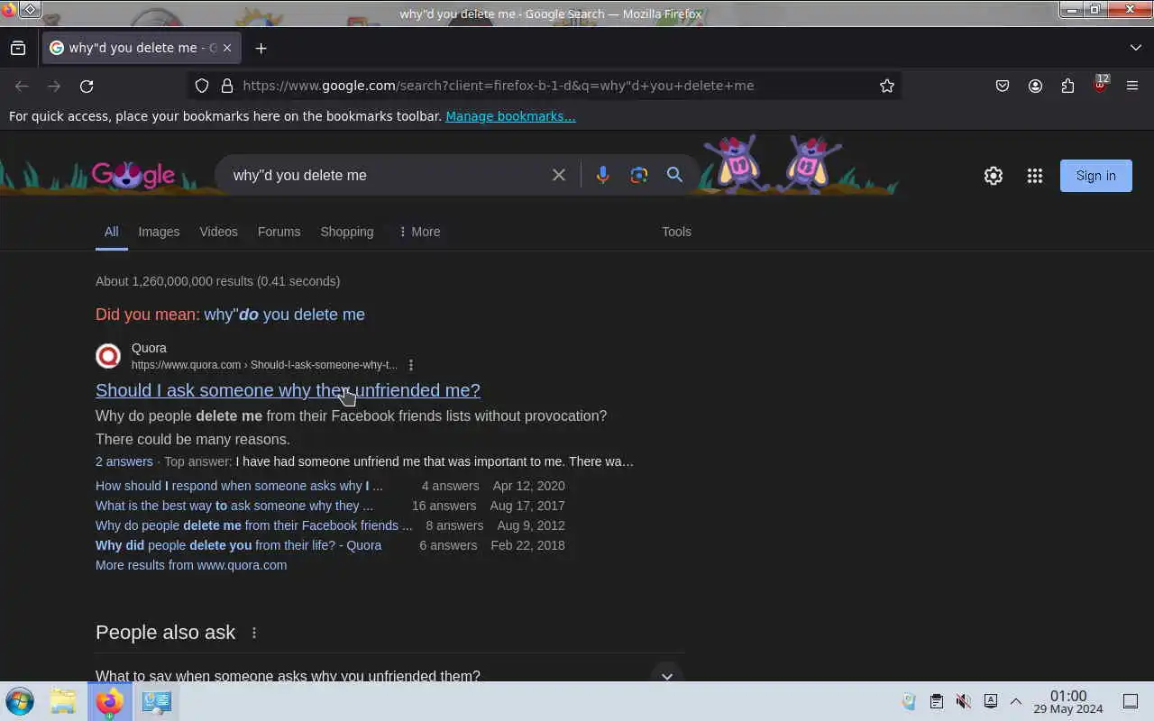Close the "why"d you delete me" tab
The image size is (1154, 721).
[x=227, y=48]
